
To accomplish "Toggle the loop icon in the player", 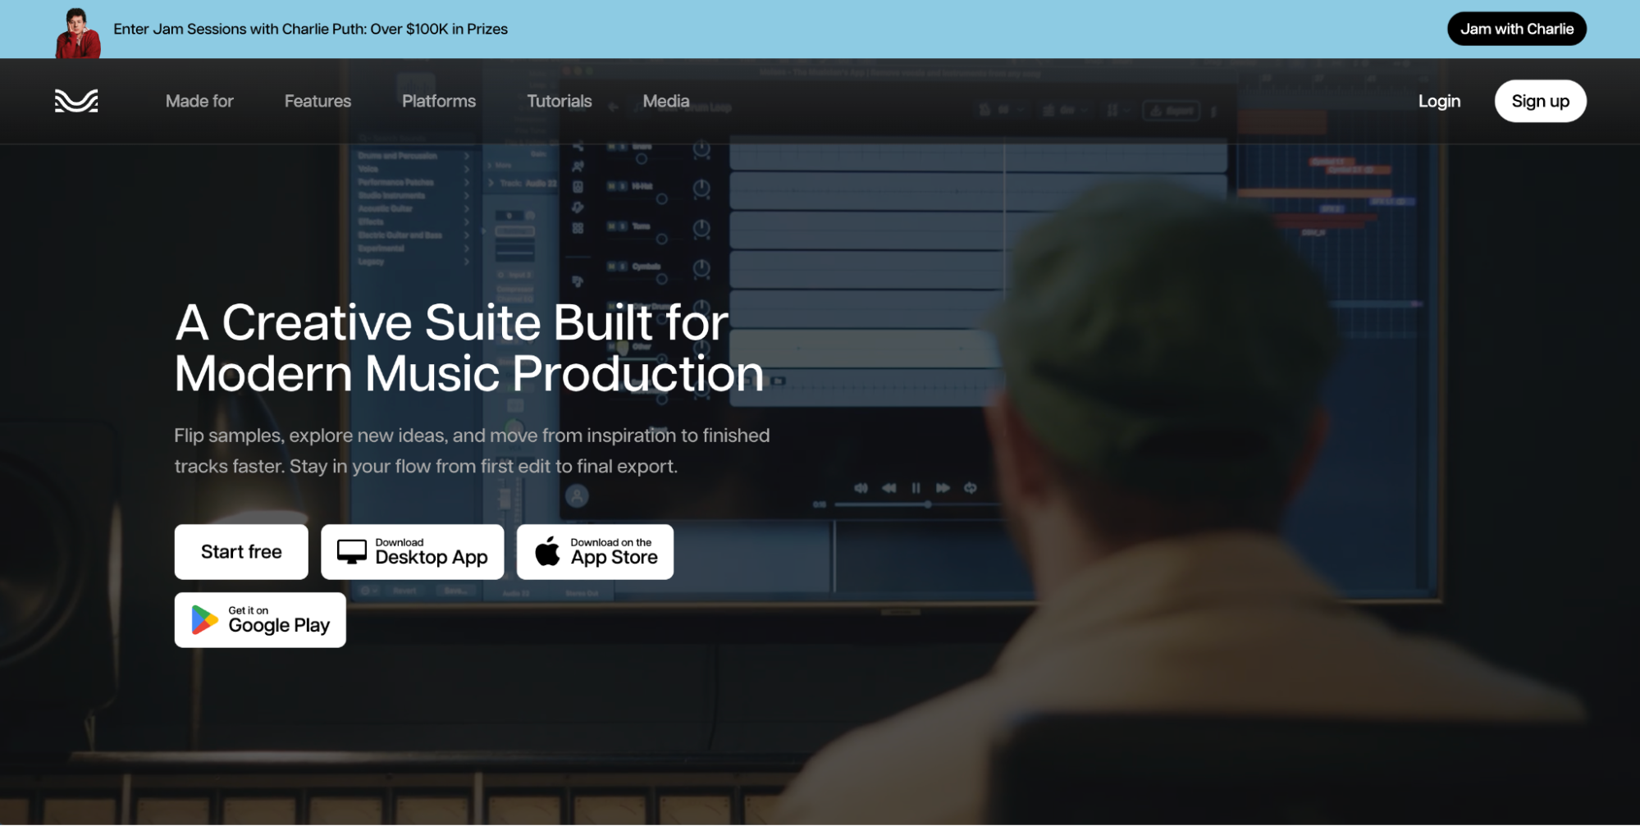I will click(971, 488).
